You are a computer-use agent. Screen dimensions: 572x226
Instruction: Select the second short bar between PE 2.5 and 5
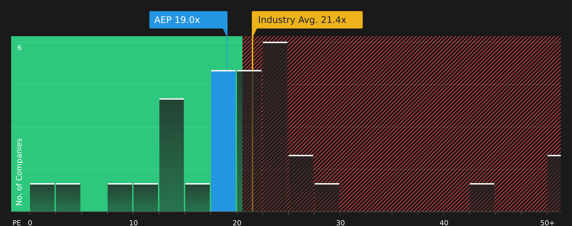(68, 197)
